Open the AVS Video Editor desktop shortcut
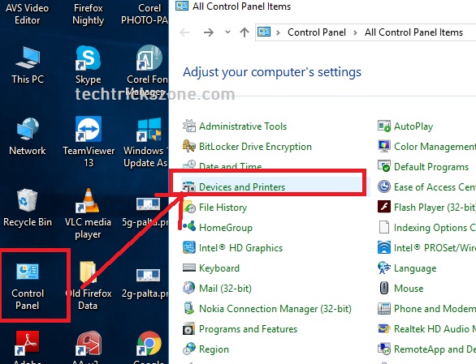 pos(28,14)
